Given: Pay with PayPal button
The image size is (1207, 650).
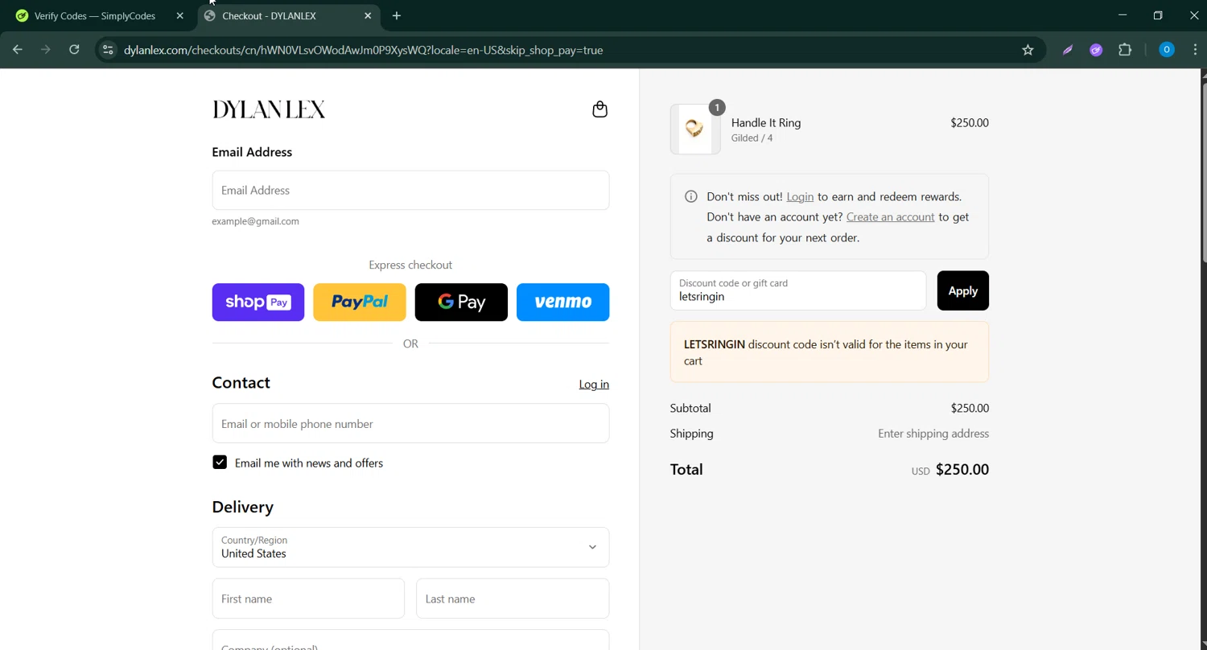Looking at the screenshot, I should (x=360, y=302).
